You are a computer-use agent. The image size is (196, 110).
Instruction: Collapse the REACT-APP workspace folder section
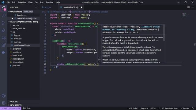click(x=24, y=22)
